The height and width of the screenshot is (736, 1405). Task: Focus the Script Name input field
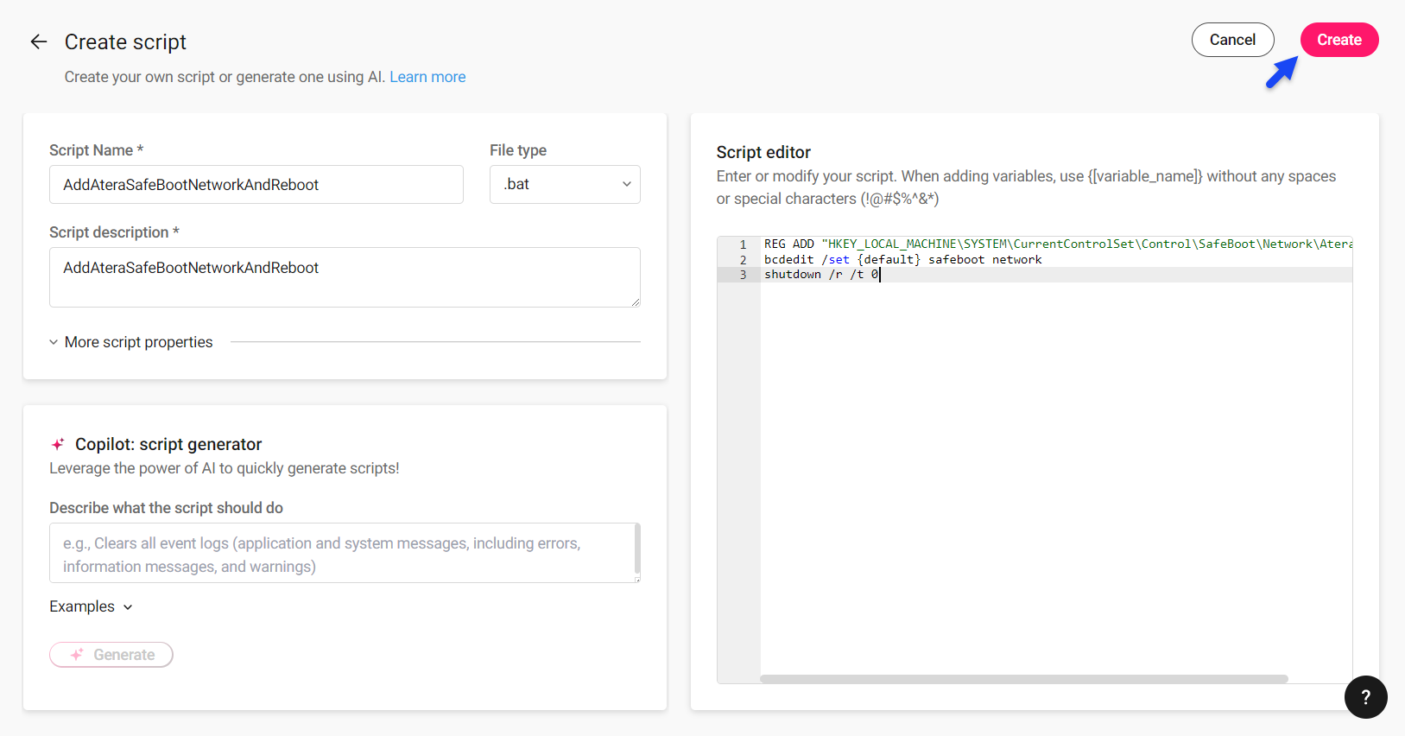pos(256,184)
